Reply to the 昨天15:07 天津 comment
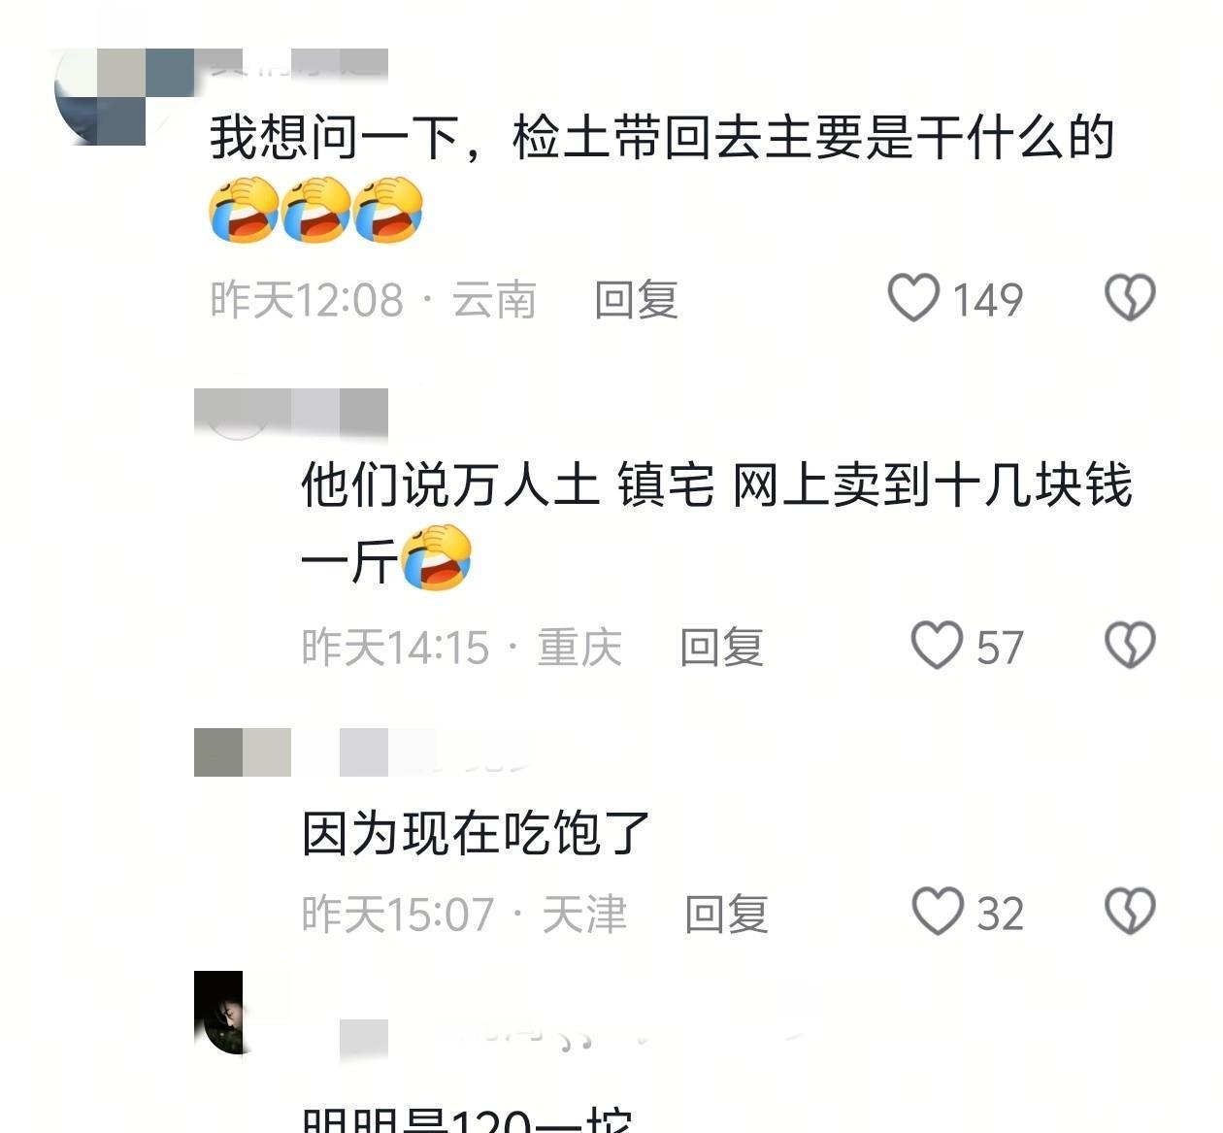This screenshot has height=1133, width=1223. pyautogui.click(x=726, y=914)
